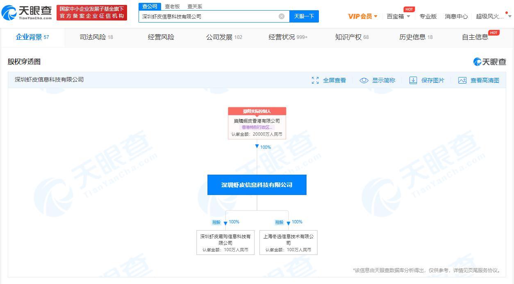Click the 天眼查 watermark logo beside the heading
Viewport: 514px width, 284px height.
point(490,62)
